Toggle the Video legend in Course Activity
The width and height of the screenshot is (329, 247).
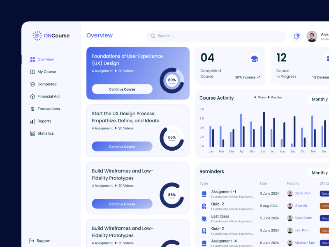261,98
